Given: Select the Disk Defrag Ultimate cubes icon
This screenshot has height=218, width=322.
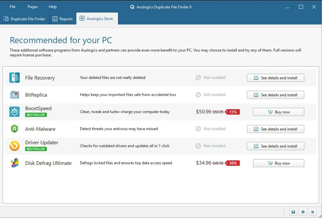Looking at the screenshot, I should [x=15, y=163].
